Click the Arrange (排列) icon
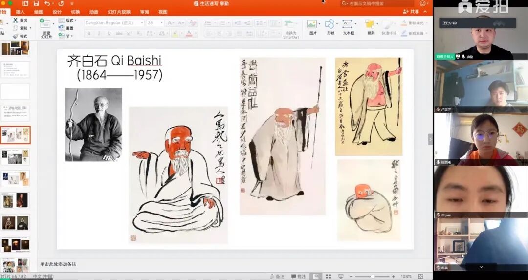The height and width of the screenshot is (280, 528). pyautogui.click(x=370, y=24)
